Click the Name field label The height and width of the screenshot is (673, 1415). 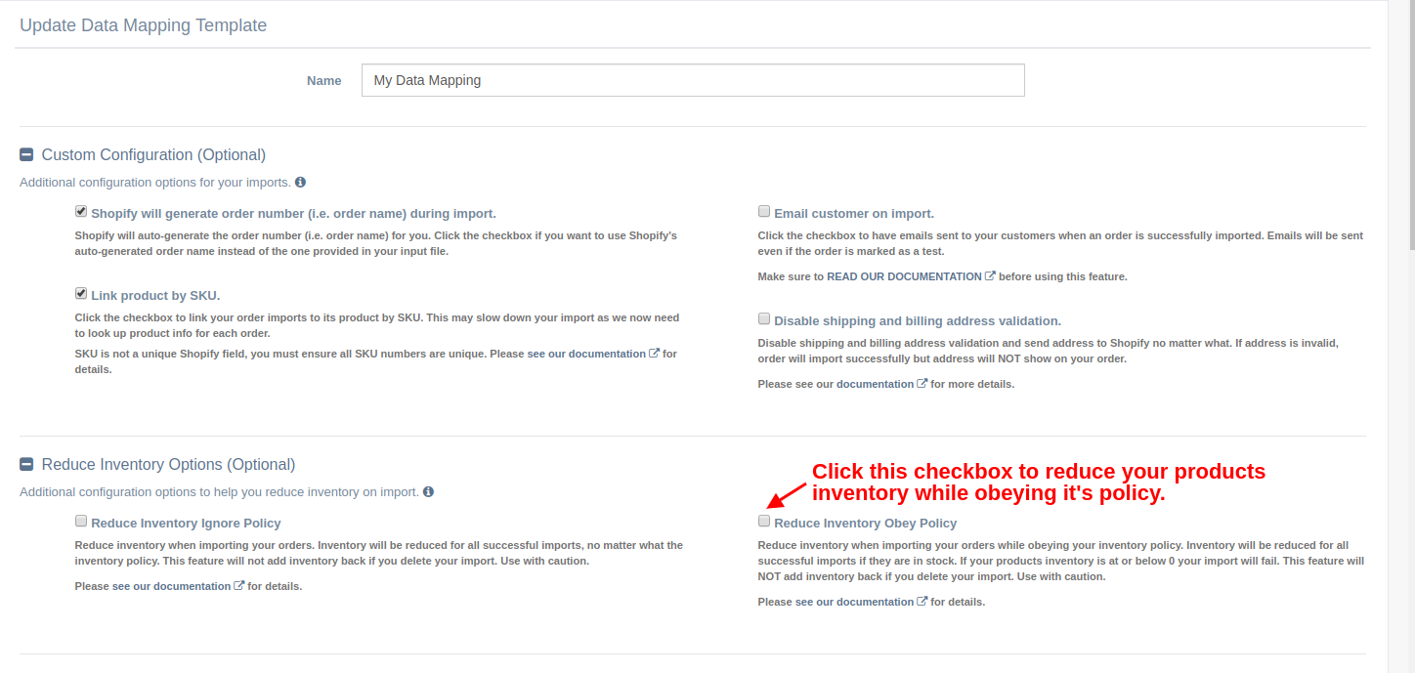[324, 80]
